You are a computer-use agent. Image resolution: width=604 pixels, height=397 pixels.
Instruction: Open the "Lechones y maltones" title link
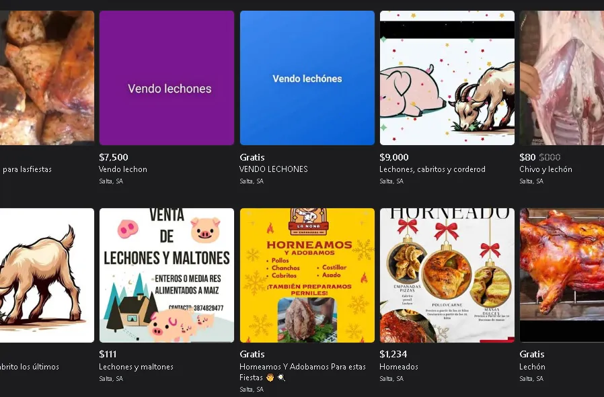click(x=136, y=367)
